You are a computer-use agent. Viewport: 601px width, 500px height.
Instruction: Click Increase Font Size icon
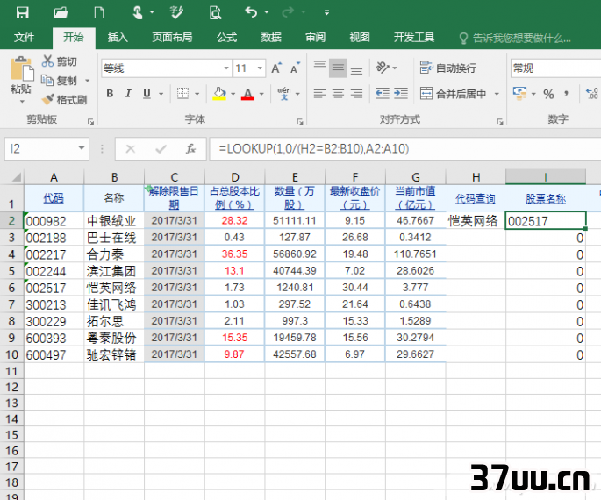tap(276, 68)
